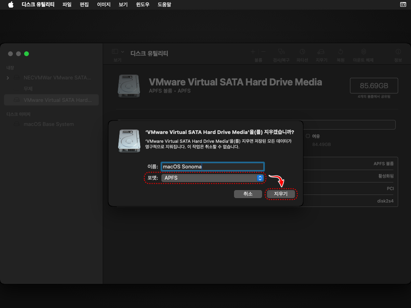This screenshot has height=308, width=411.
Task: Click the 여유 free space legend marker
Action: (308, 136)
